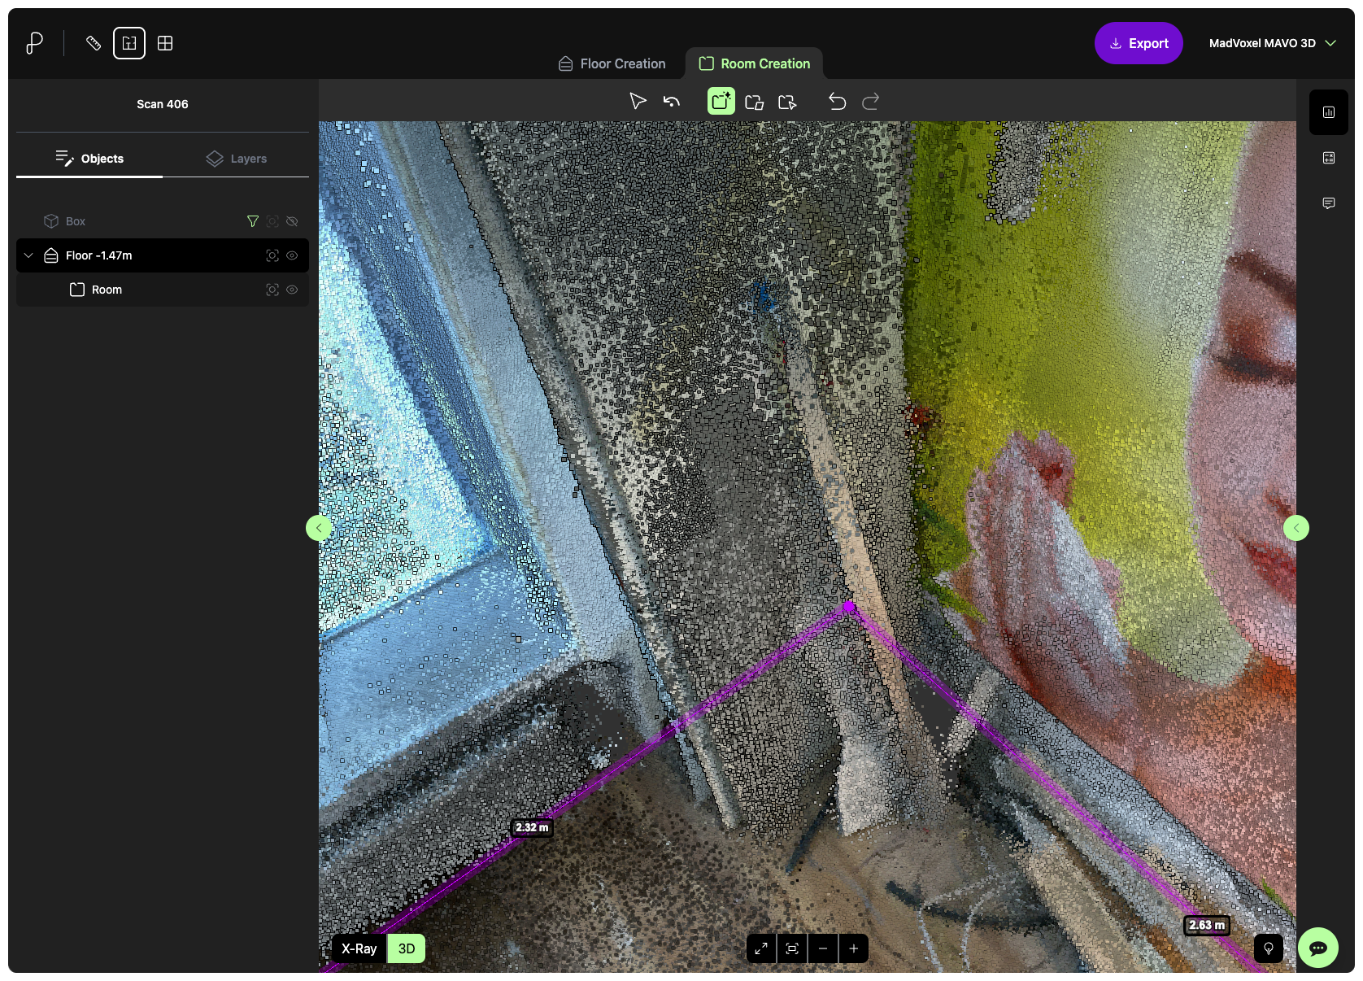Click the magenta room corner point
The width and height of the screenshot is (1363, 981).
(849, 607)
